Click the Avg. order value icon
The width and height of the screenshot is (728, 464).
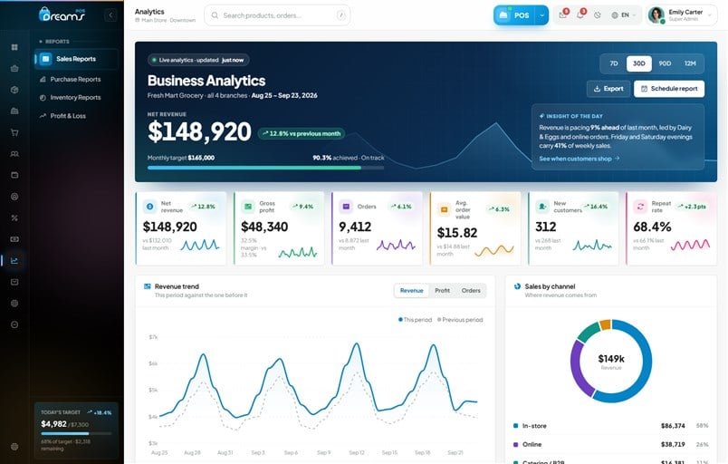[x=444, y=210]
